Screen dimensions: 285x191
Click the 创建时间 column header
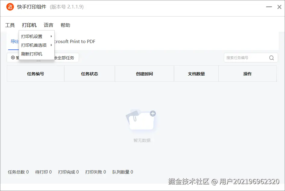pyautogui.click(x=144, y=74)
